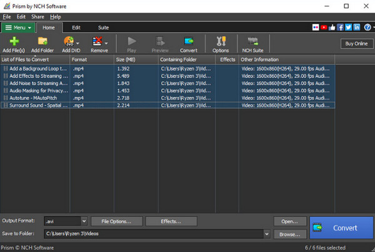Click the Add File(s) toolbar icon
The height and width of the screenshot is (252, 375).
click(13, 41)
